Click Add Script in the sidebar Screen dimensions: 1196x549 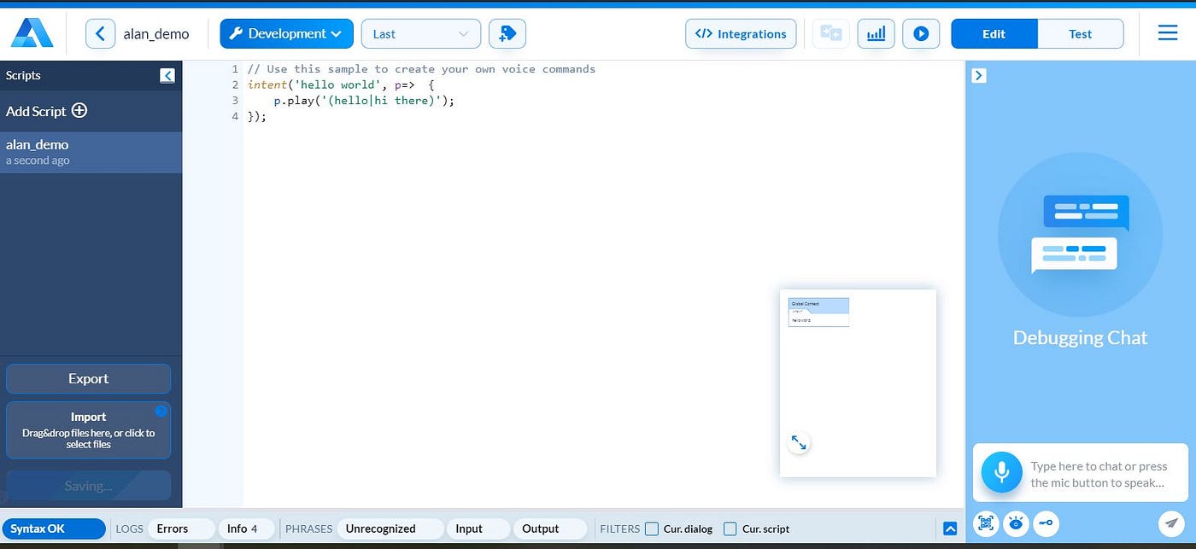[x=46, y=111]
